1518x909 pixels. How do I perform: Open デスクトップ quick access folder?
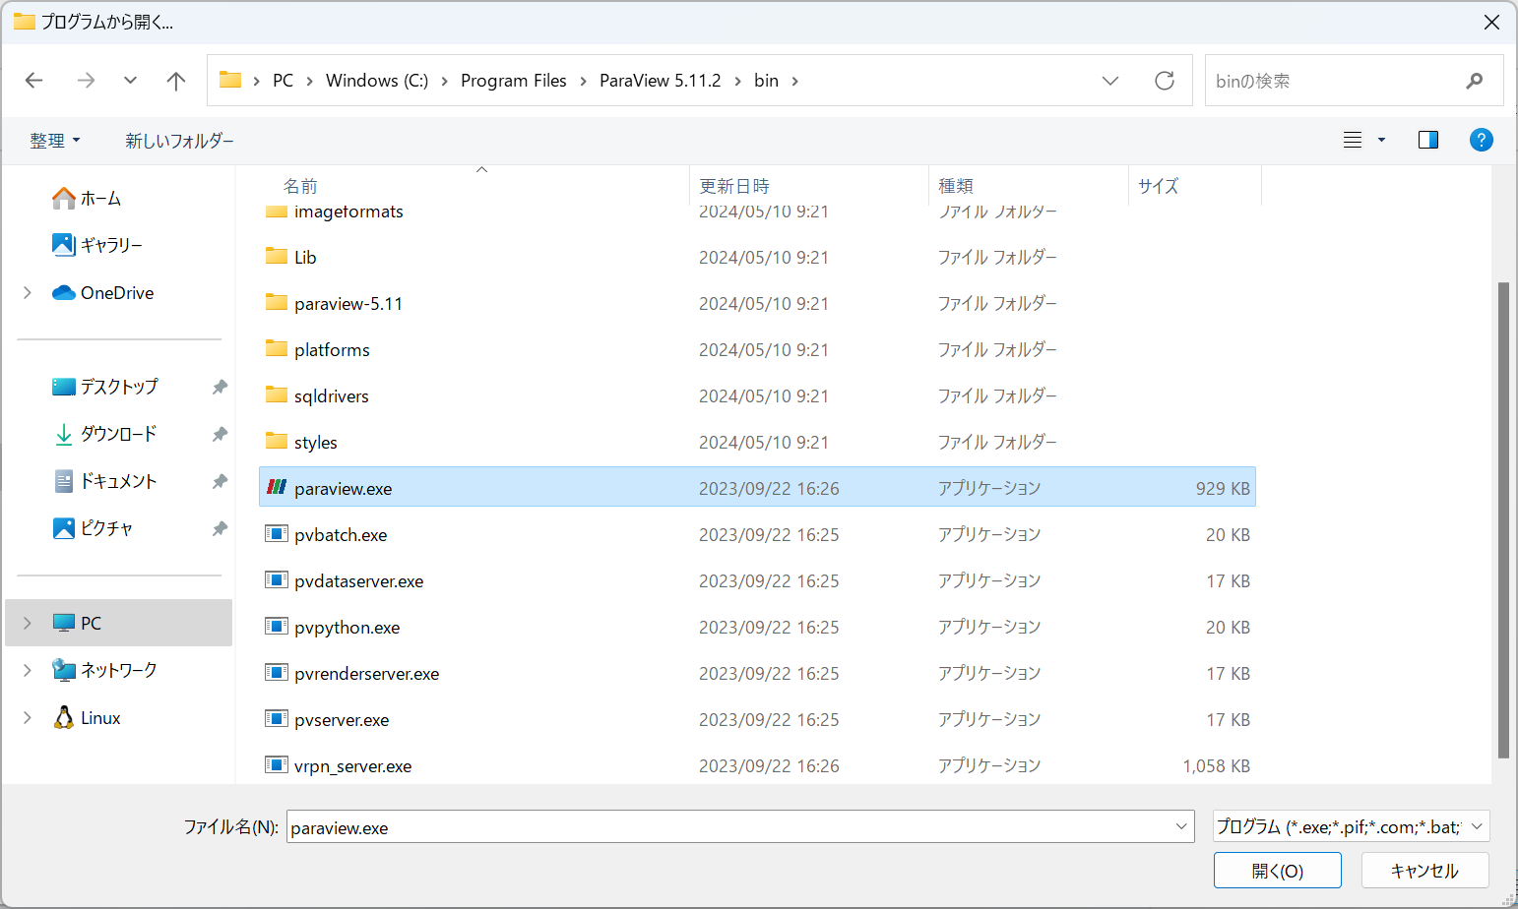119,387
